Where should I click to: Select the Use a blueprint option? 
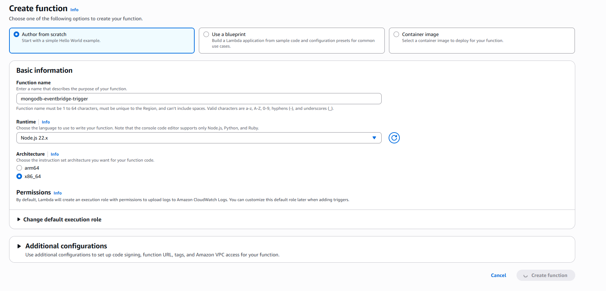206,34
